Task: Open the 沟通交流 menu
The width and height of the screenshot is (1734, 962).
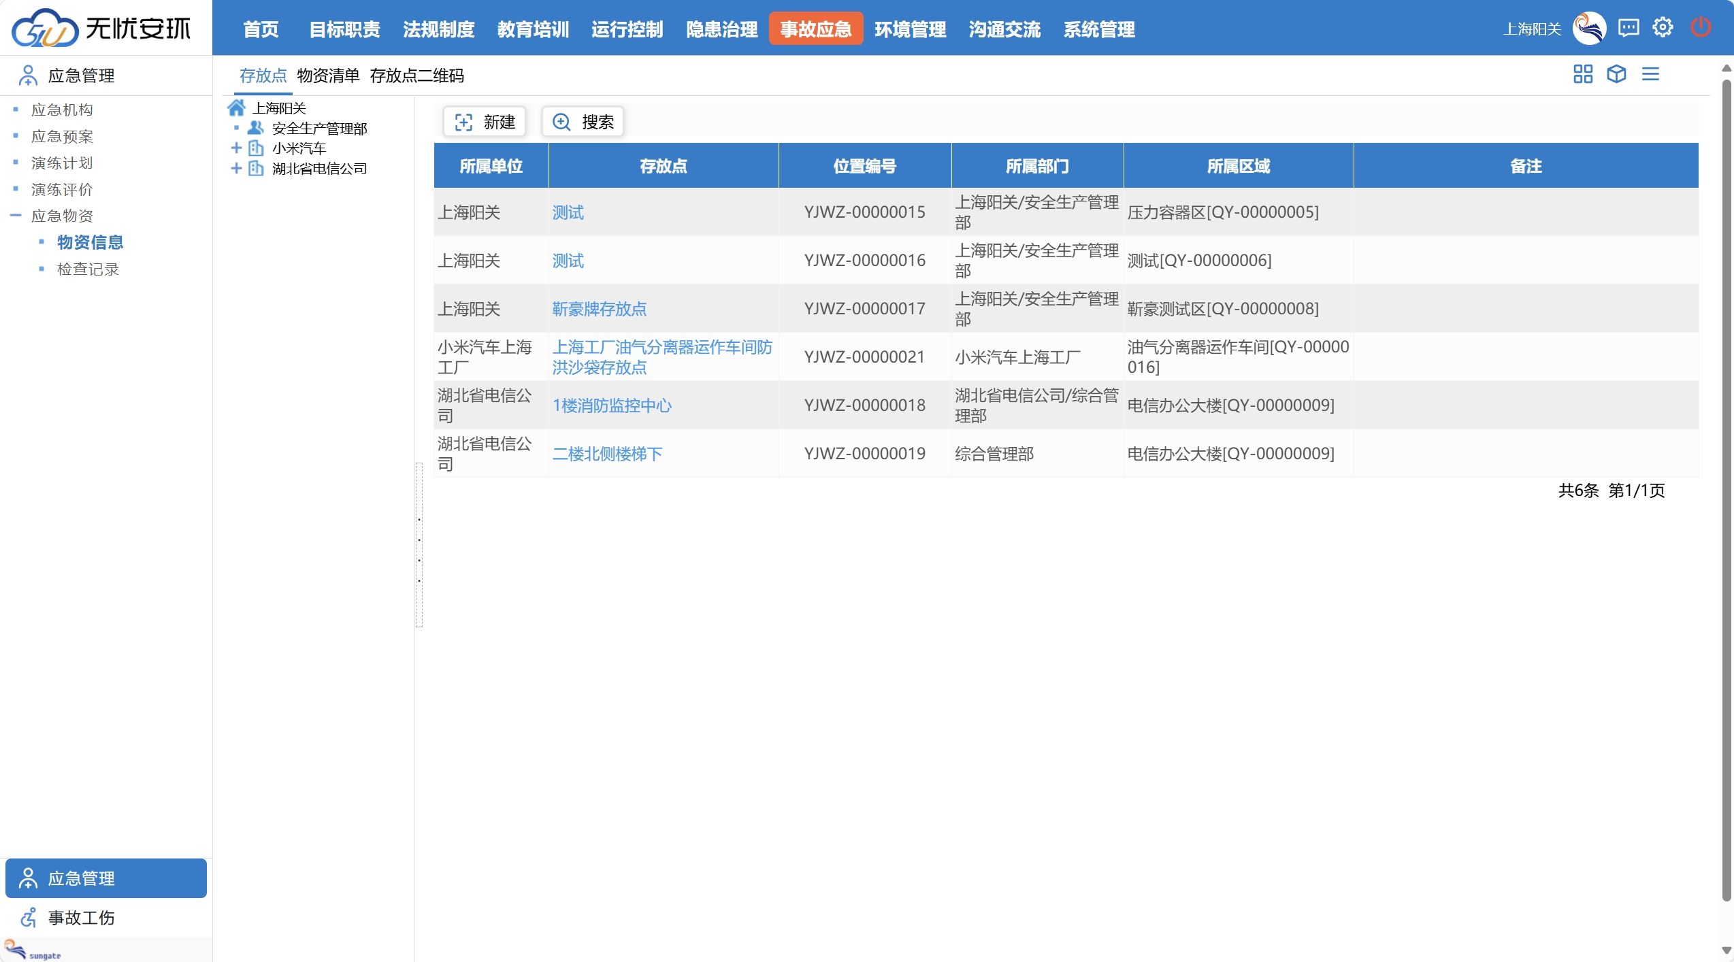Action: coord(1004,29)
